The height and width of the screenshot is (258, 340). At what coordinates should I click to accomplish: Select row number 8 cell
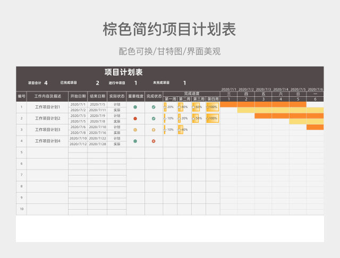[21, 186]
